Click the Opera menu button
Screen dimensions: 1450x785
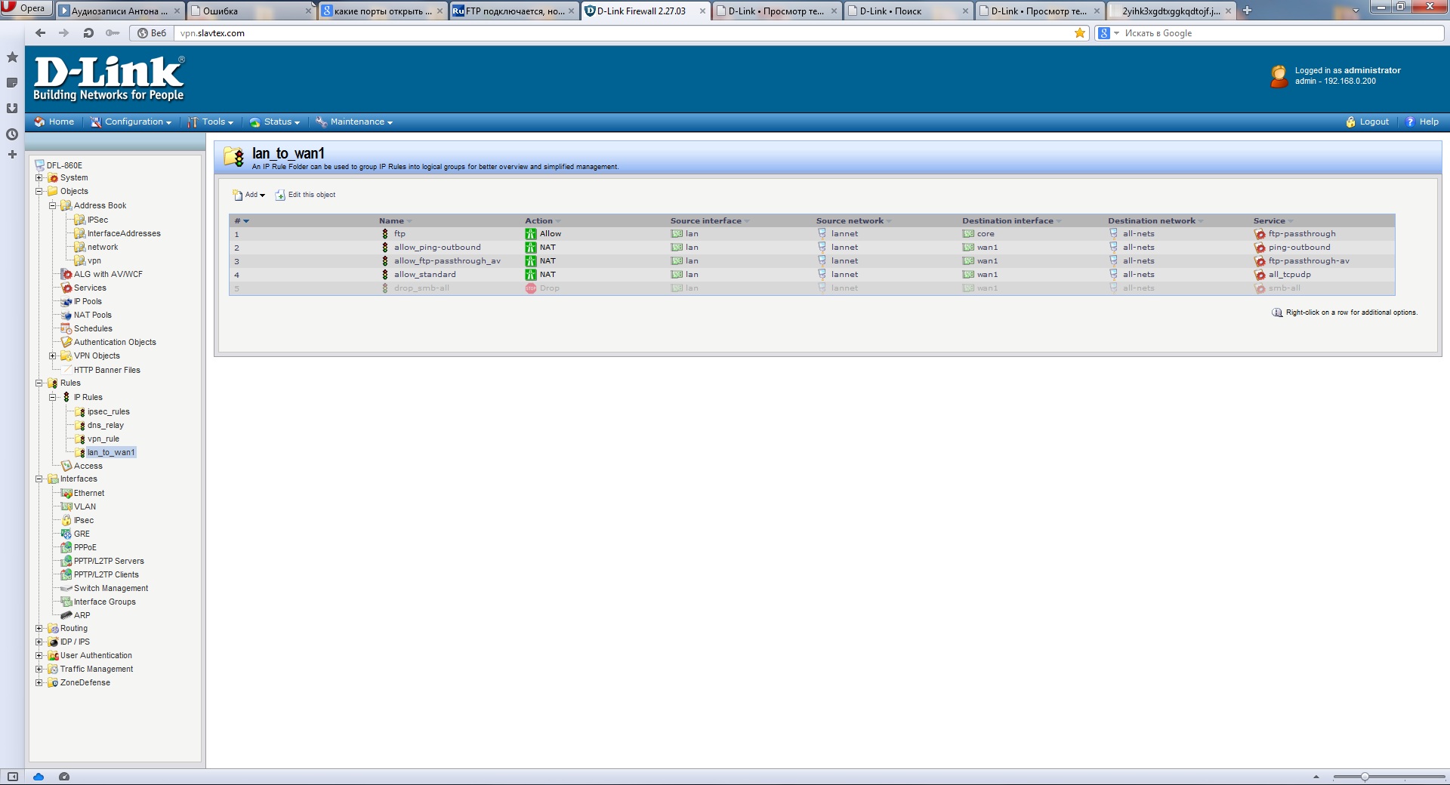pos(26,8)
